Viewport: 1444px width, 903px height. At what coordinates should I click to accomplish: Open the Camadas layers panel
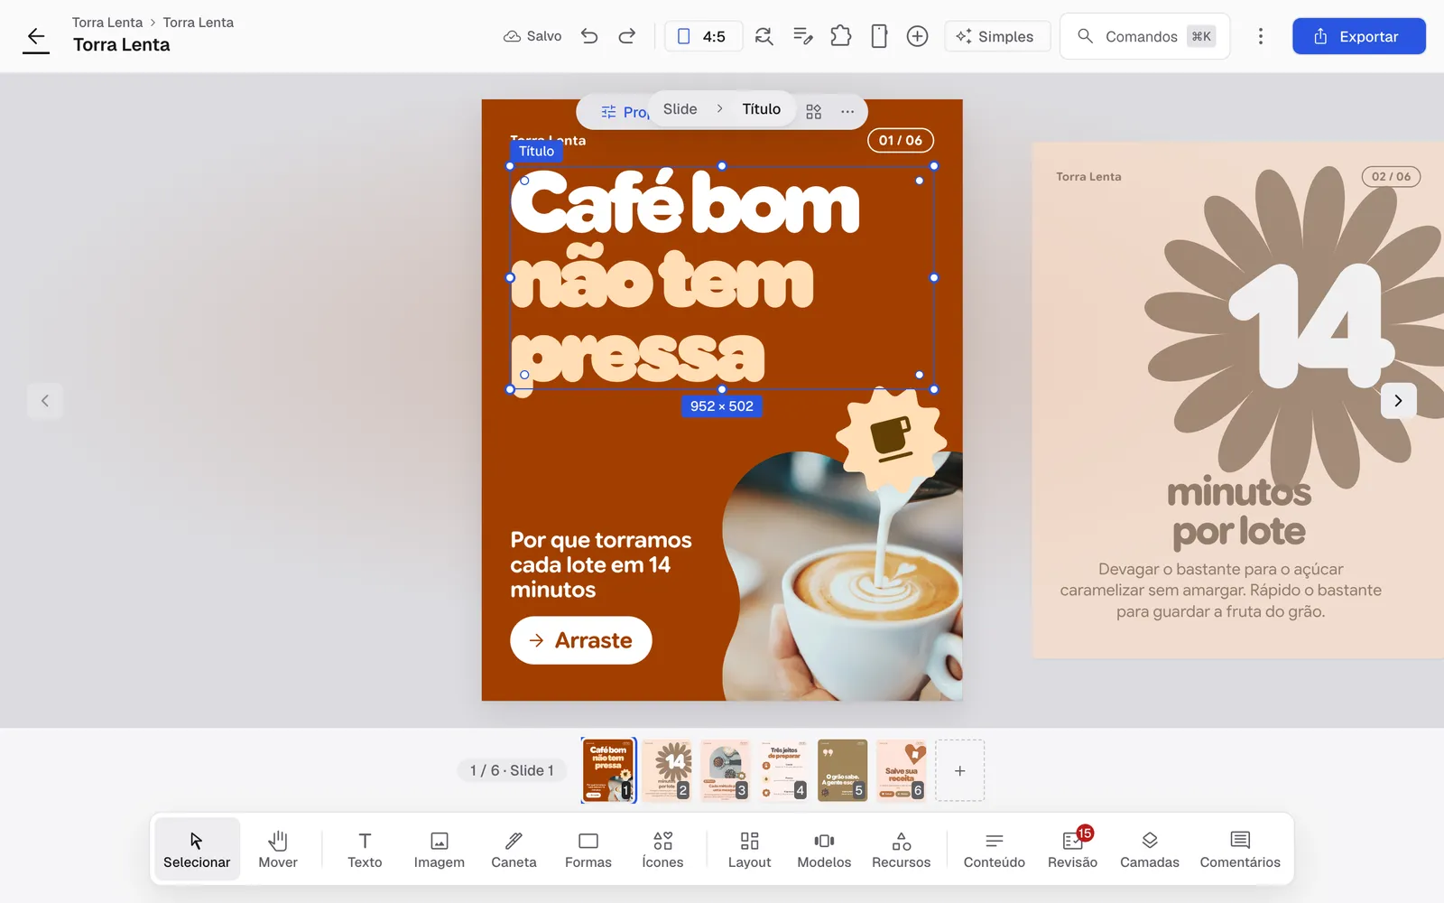1150,850
